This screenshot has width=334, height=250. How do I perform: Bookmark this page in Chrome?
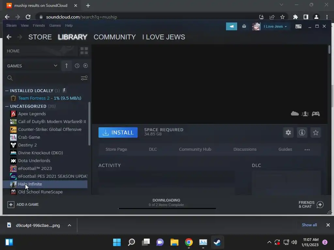click(x=282, y=17)
